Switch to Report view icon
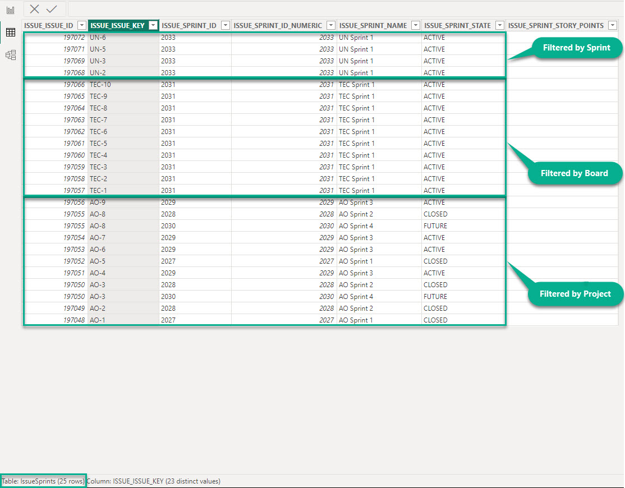 click(x=10, y=10)
